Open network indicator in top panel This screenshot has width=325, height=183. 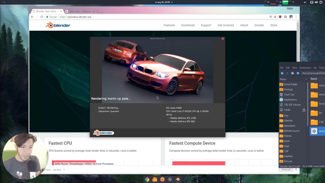(312, 2)
